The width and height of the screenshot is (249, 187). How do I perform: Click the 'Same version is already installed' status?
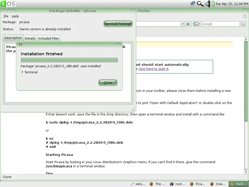click(45, 29)
